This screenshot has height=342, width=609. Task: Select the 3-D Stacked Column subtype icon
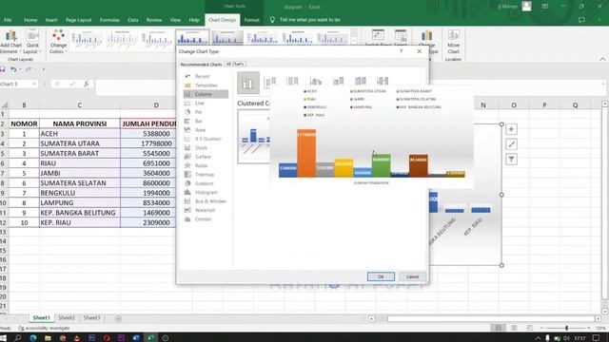338,81
